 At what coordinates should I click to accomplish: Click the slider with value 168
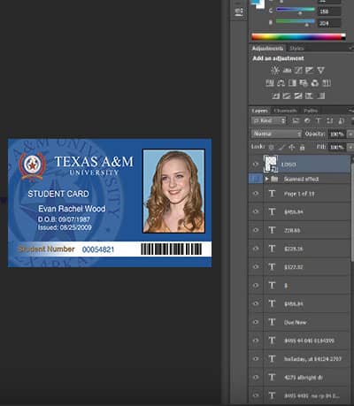click(296, 11)
